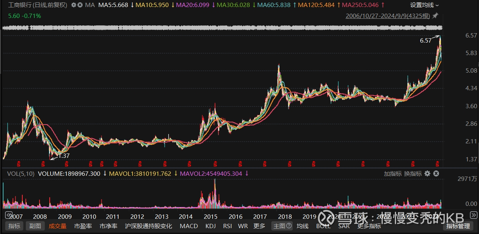Switch sub-chart to 市净率

(108, 226)
